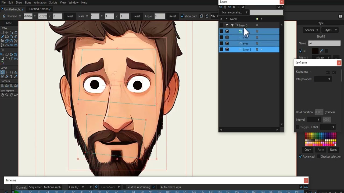
Task: Select the Draw Shape tool
Action: pos(7,37)
